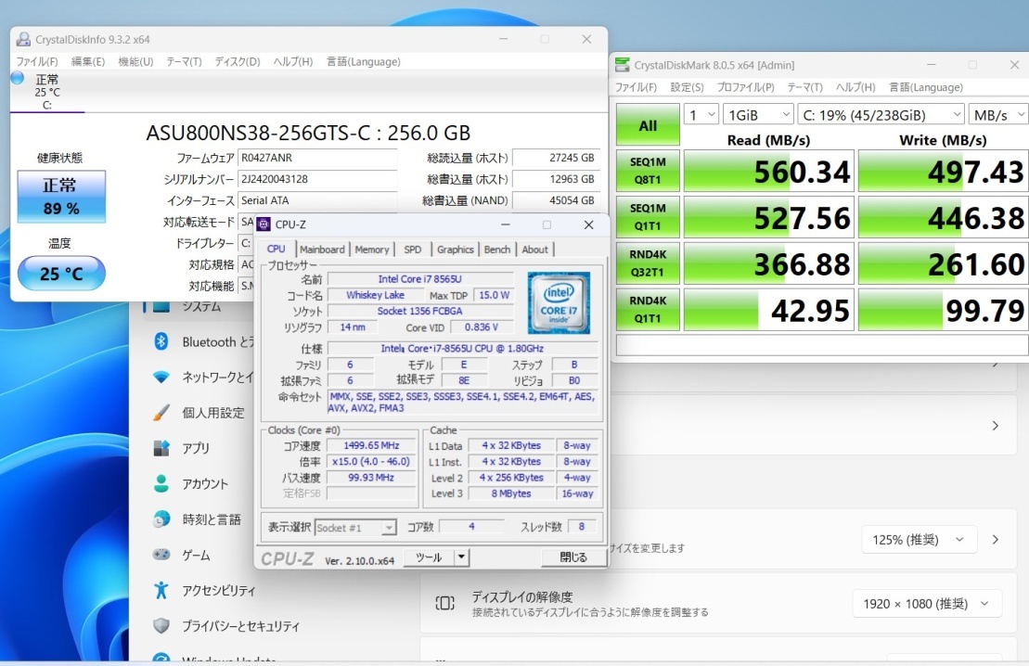The height and width of the screenshot is (666, 1029).
Task: Click the green All button in CrystalDiskMark
Action: tap(648, 125)
